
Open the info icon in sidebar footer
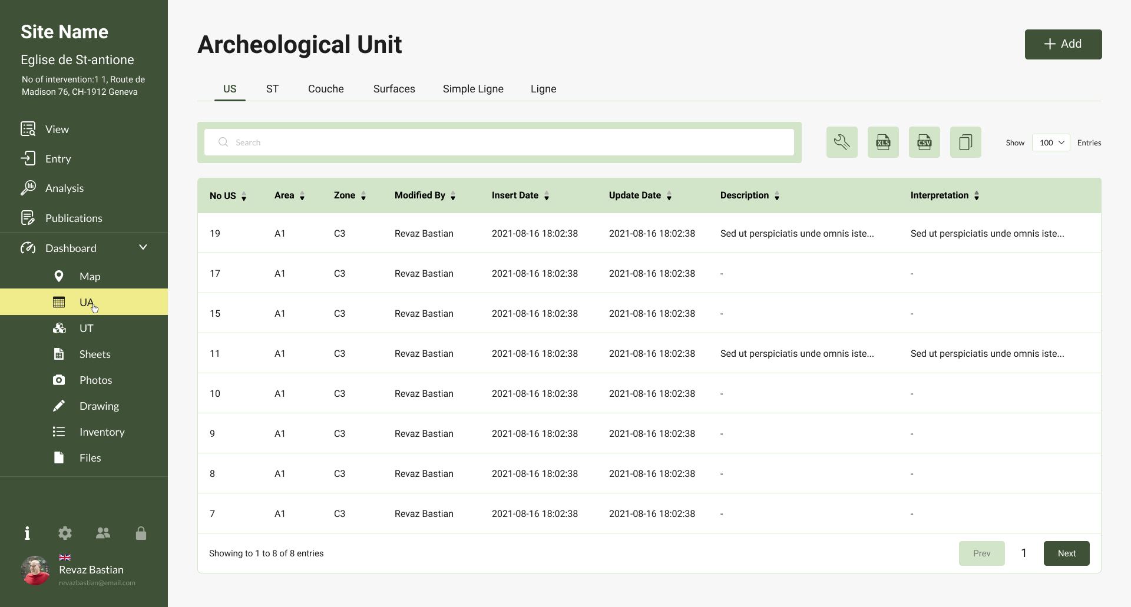[27, 533]
